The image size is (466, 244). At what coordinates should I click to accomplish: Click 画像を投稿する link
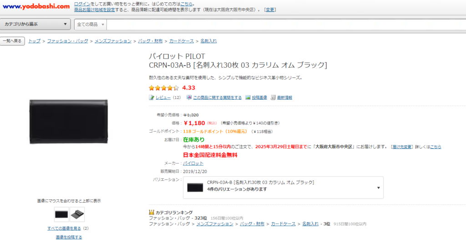(69, 237)
